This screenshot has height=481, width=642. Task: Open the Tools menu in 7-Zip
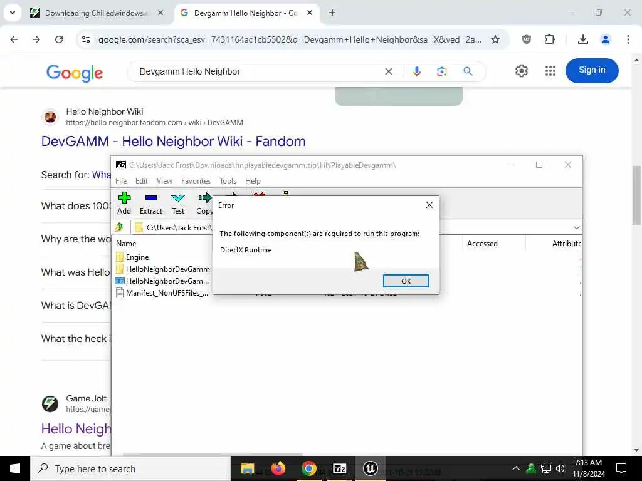click(x=228, y=181)
